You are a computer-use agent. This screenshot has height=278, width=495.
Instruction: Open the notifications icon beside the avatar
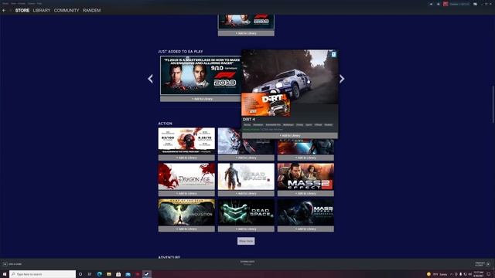(x=439, y=4)
